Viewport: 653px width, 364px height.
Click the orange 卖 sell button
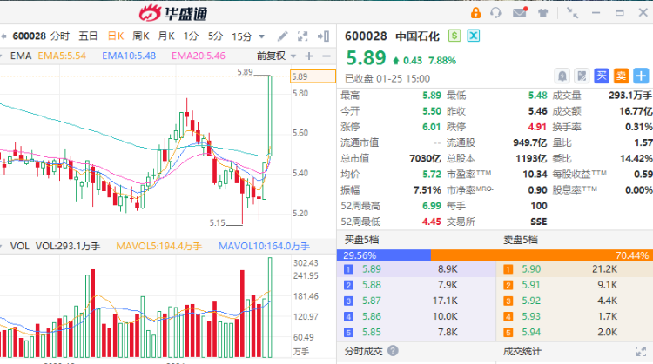click(x=621, y=76)
